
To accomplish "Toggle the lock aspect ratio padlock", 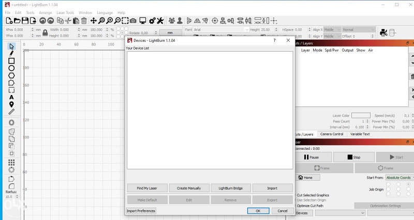I will [x=45, y=33].
